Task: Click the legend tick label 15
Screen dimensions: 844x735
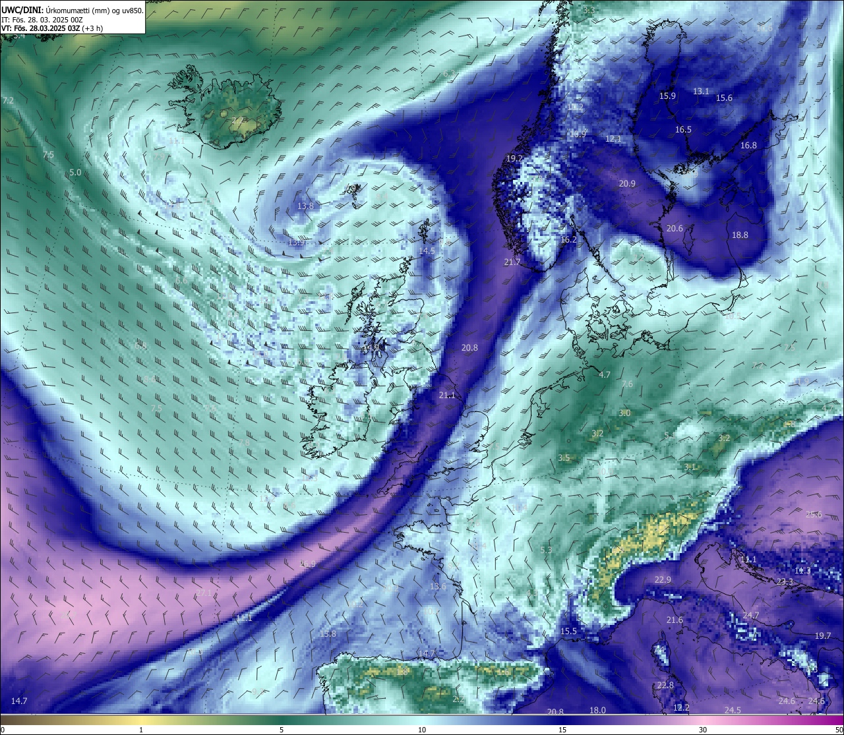Action: (562, 730)
